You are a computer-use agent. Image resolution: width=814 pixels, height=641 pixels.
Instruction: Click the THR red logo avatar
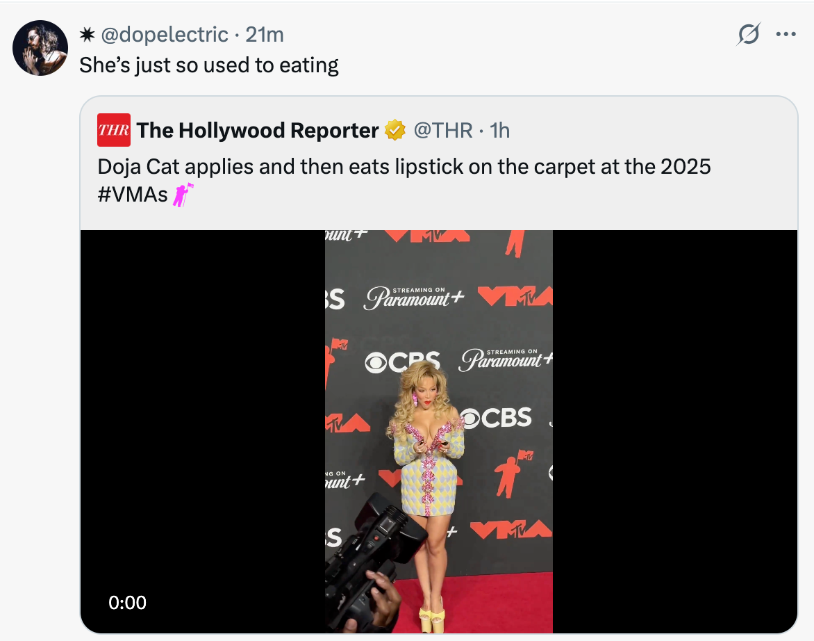(x=114, y=130)
